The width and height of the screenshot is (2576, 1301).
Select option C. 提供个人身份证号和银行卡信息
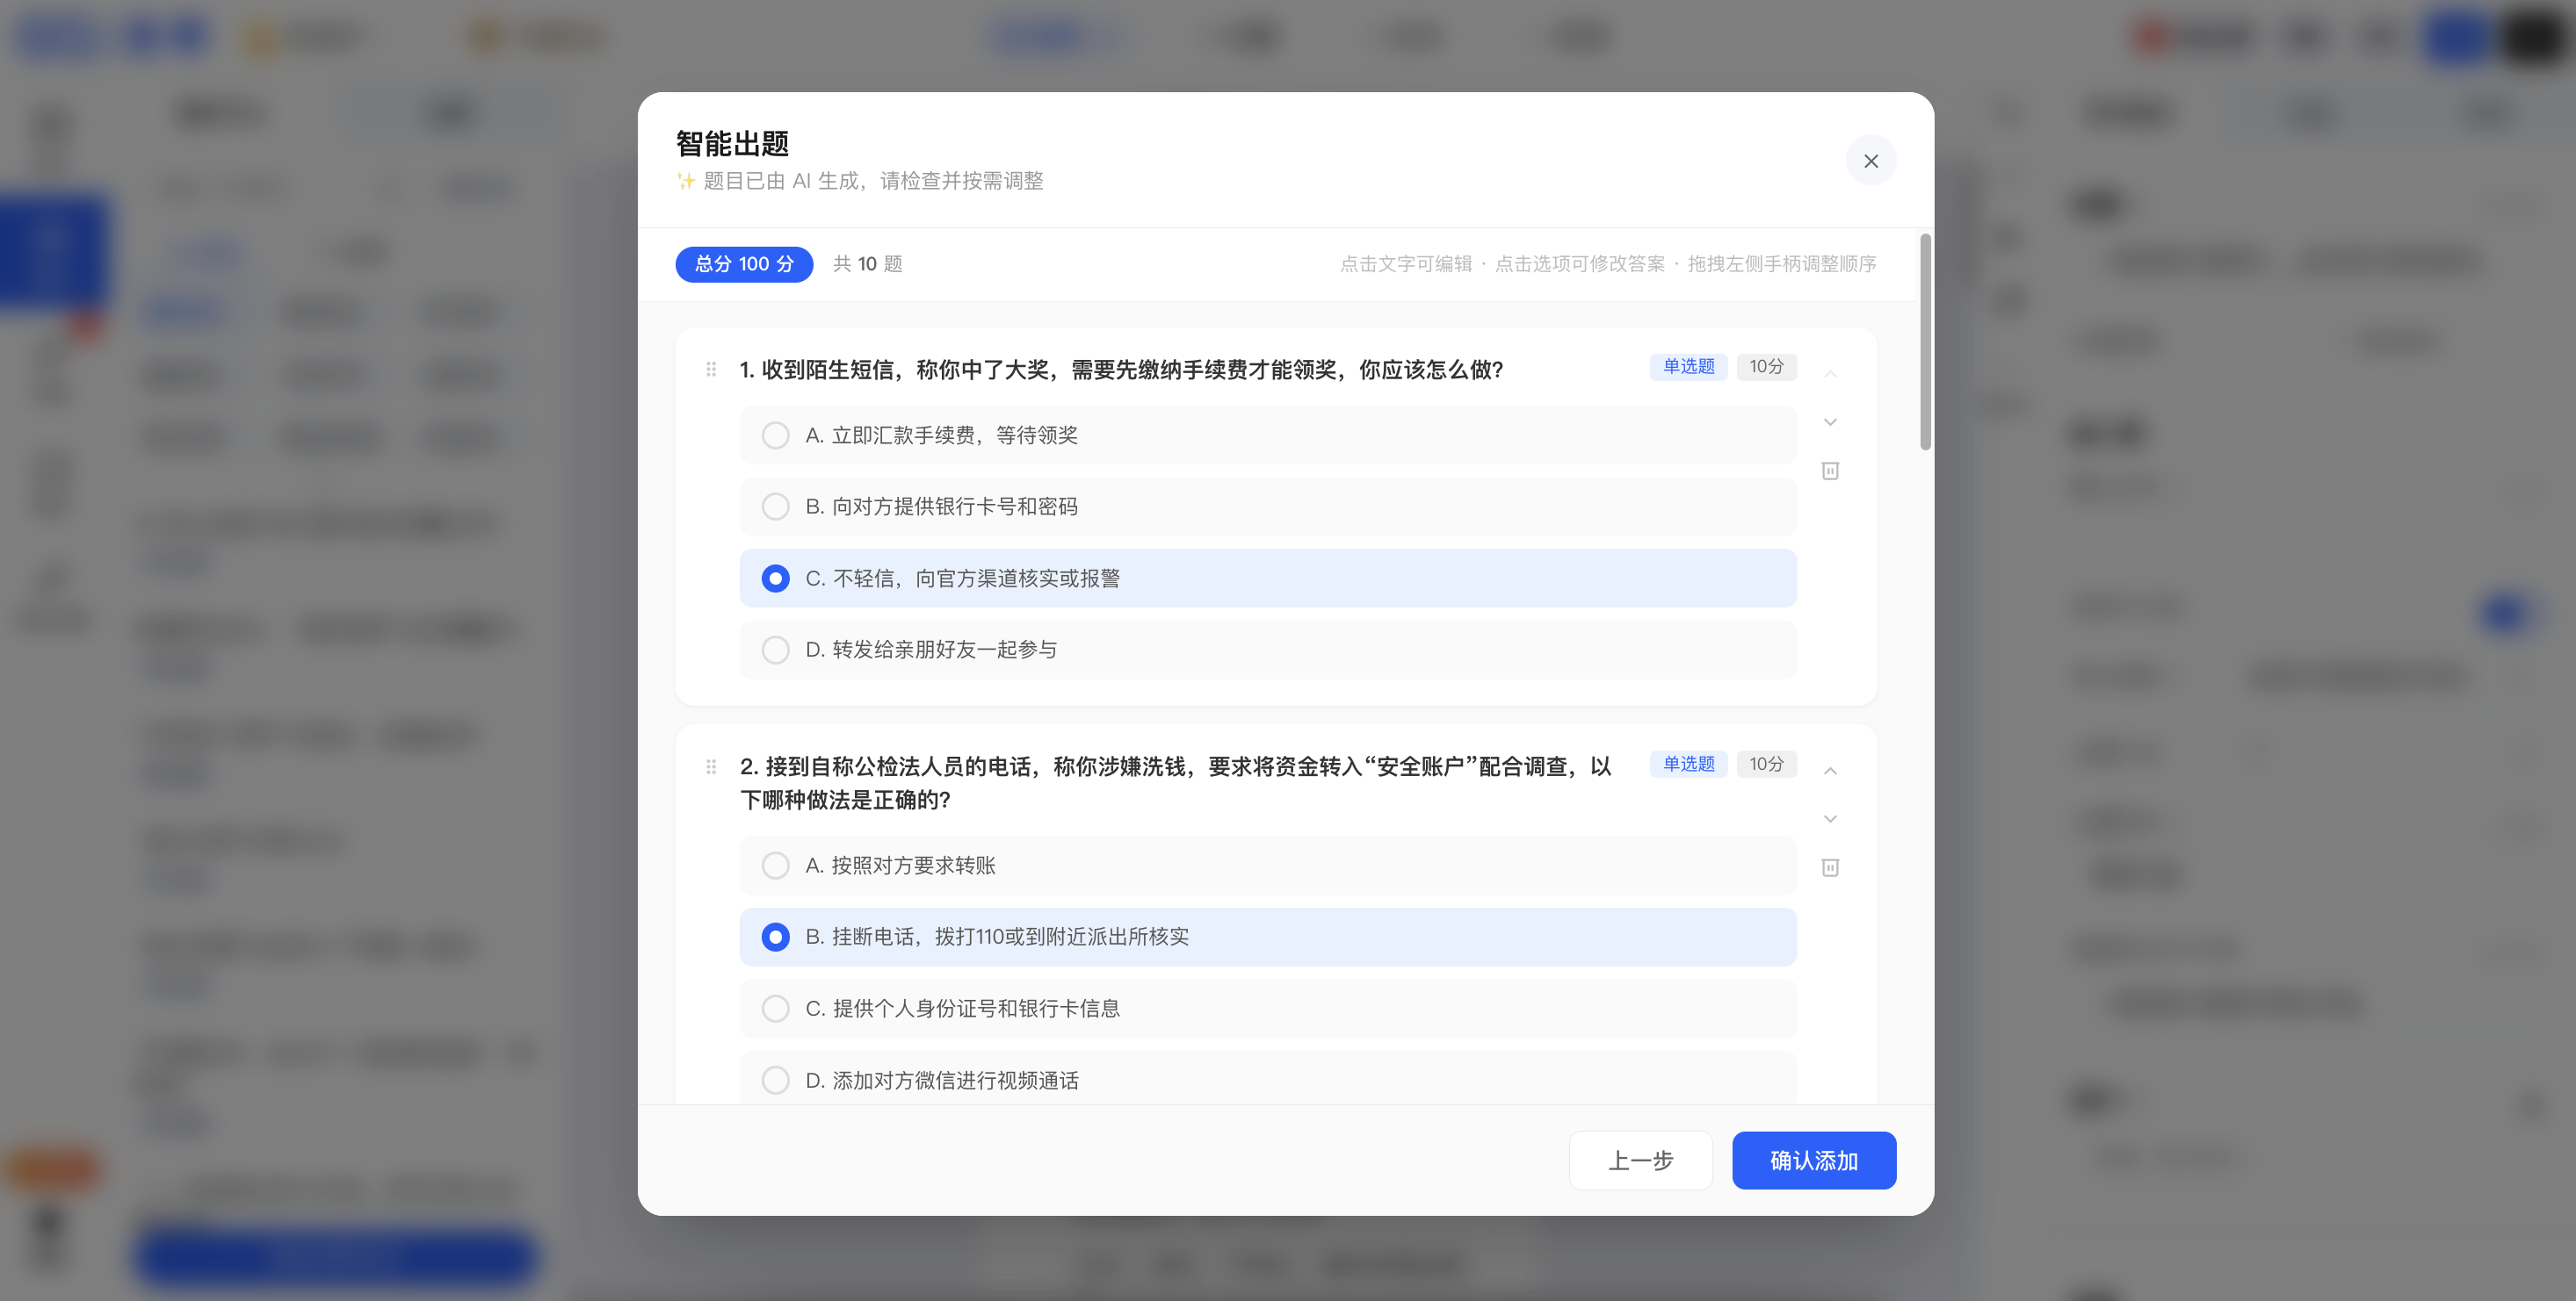point(1268,1008)
